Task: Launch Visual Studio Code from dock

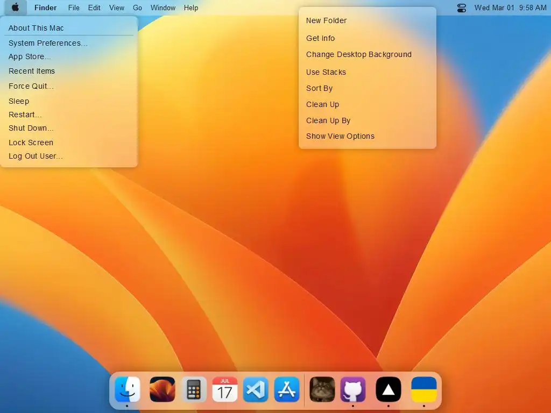Action: 256,389
